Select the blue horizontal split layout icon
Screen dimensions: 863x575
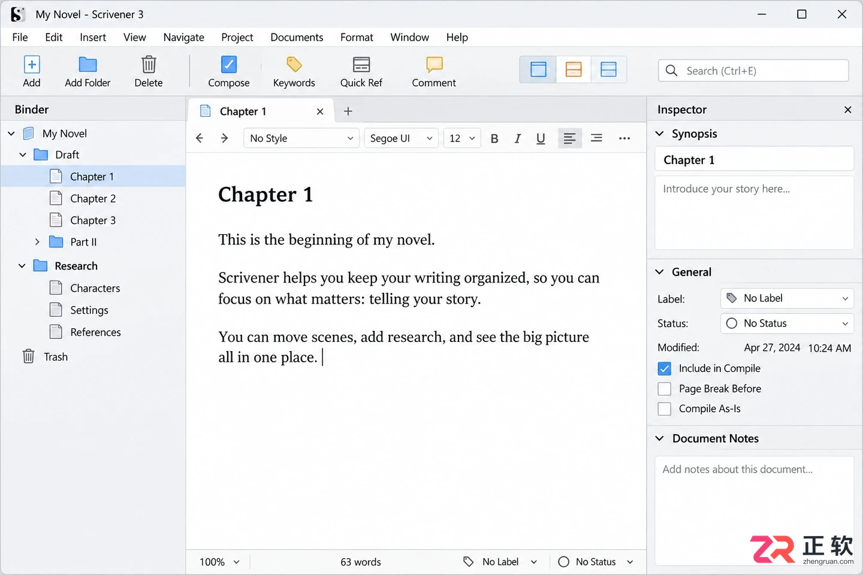pyautogui.click(x=609, y=69)
